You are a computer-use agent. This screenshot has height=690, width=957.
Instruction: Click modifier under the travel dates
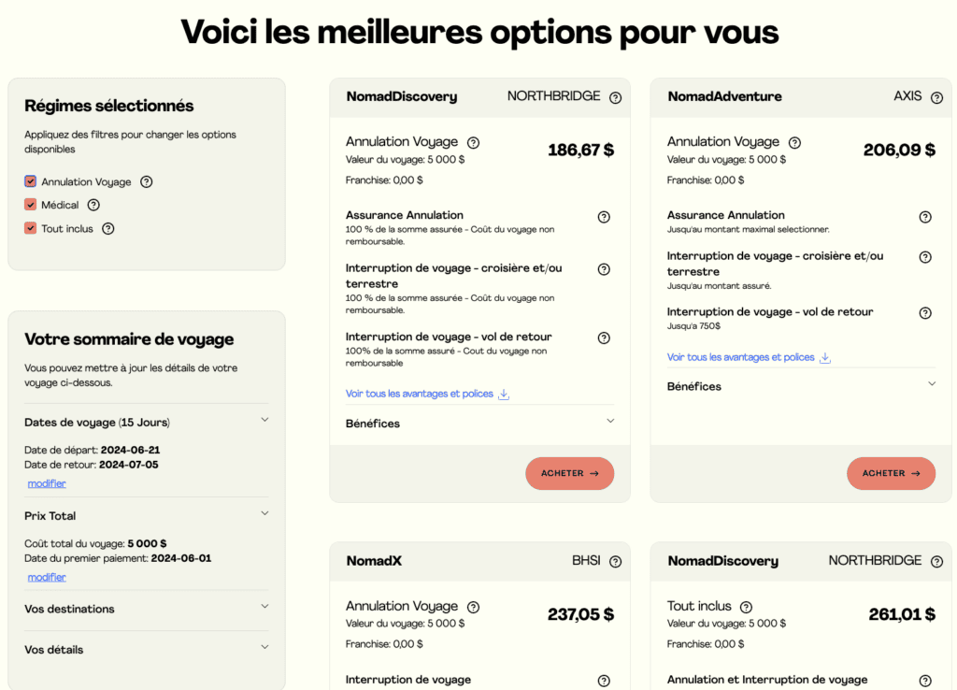[x=46, y=483]
